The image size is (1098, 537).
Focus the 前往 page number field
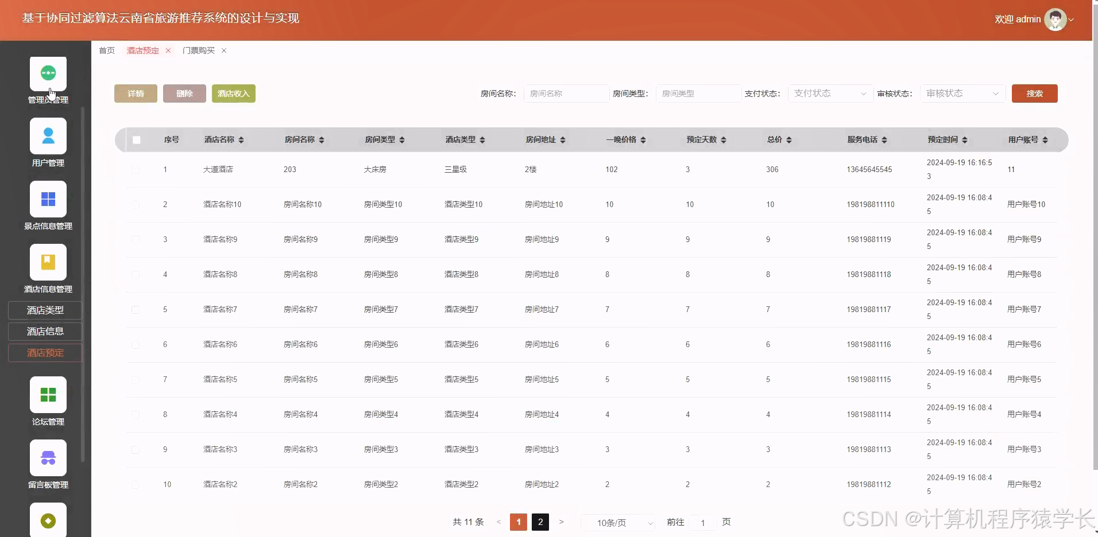(x=703, y=523)
